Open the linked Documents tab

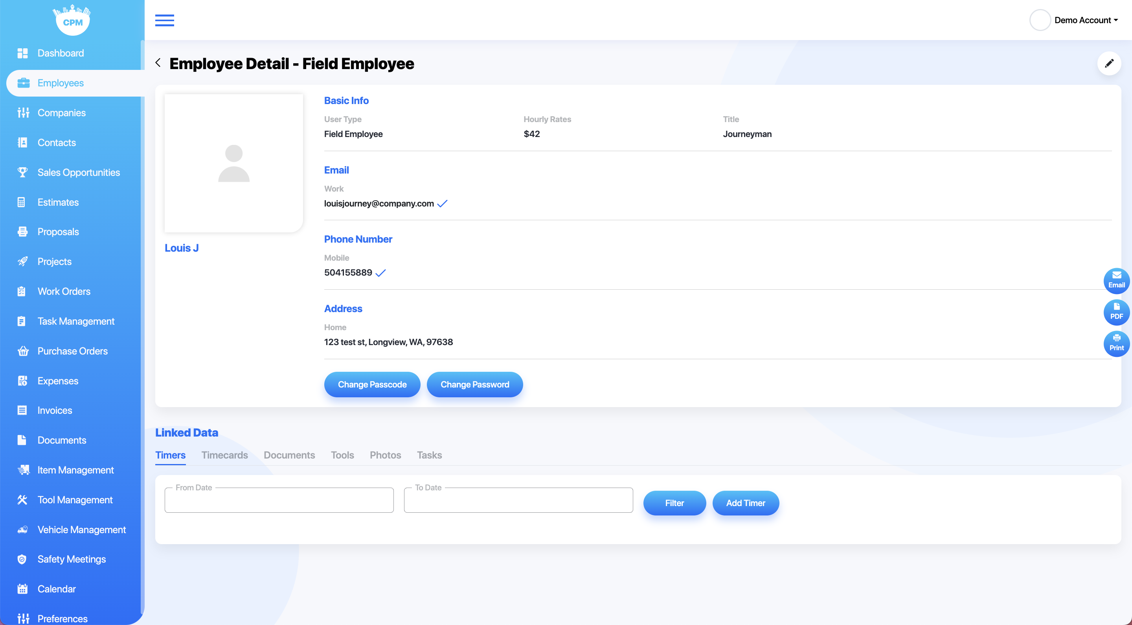click(289, 455)
